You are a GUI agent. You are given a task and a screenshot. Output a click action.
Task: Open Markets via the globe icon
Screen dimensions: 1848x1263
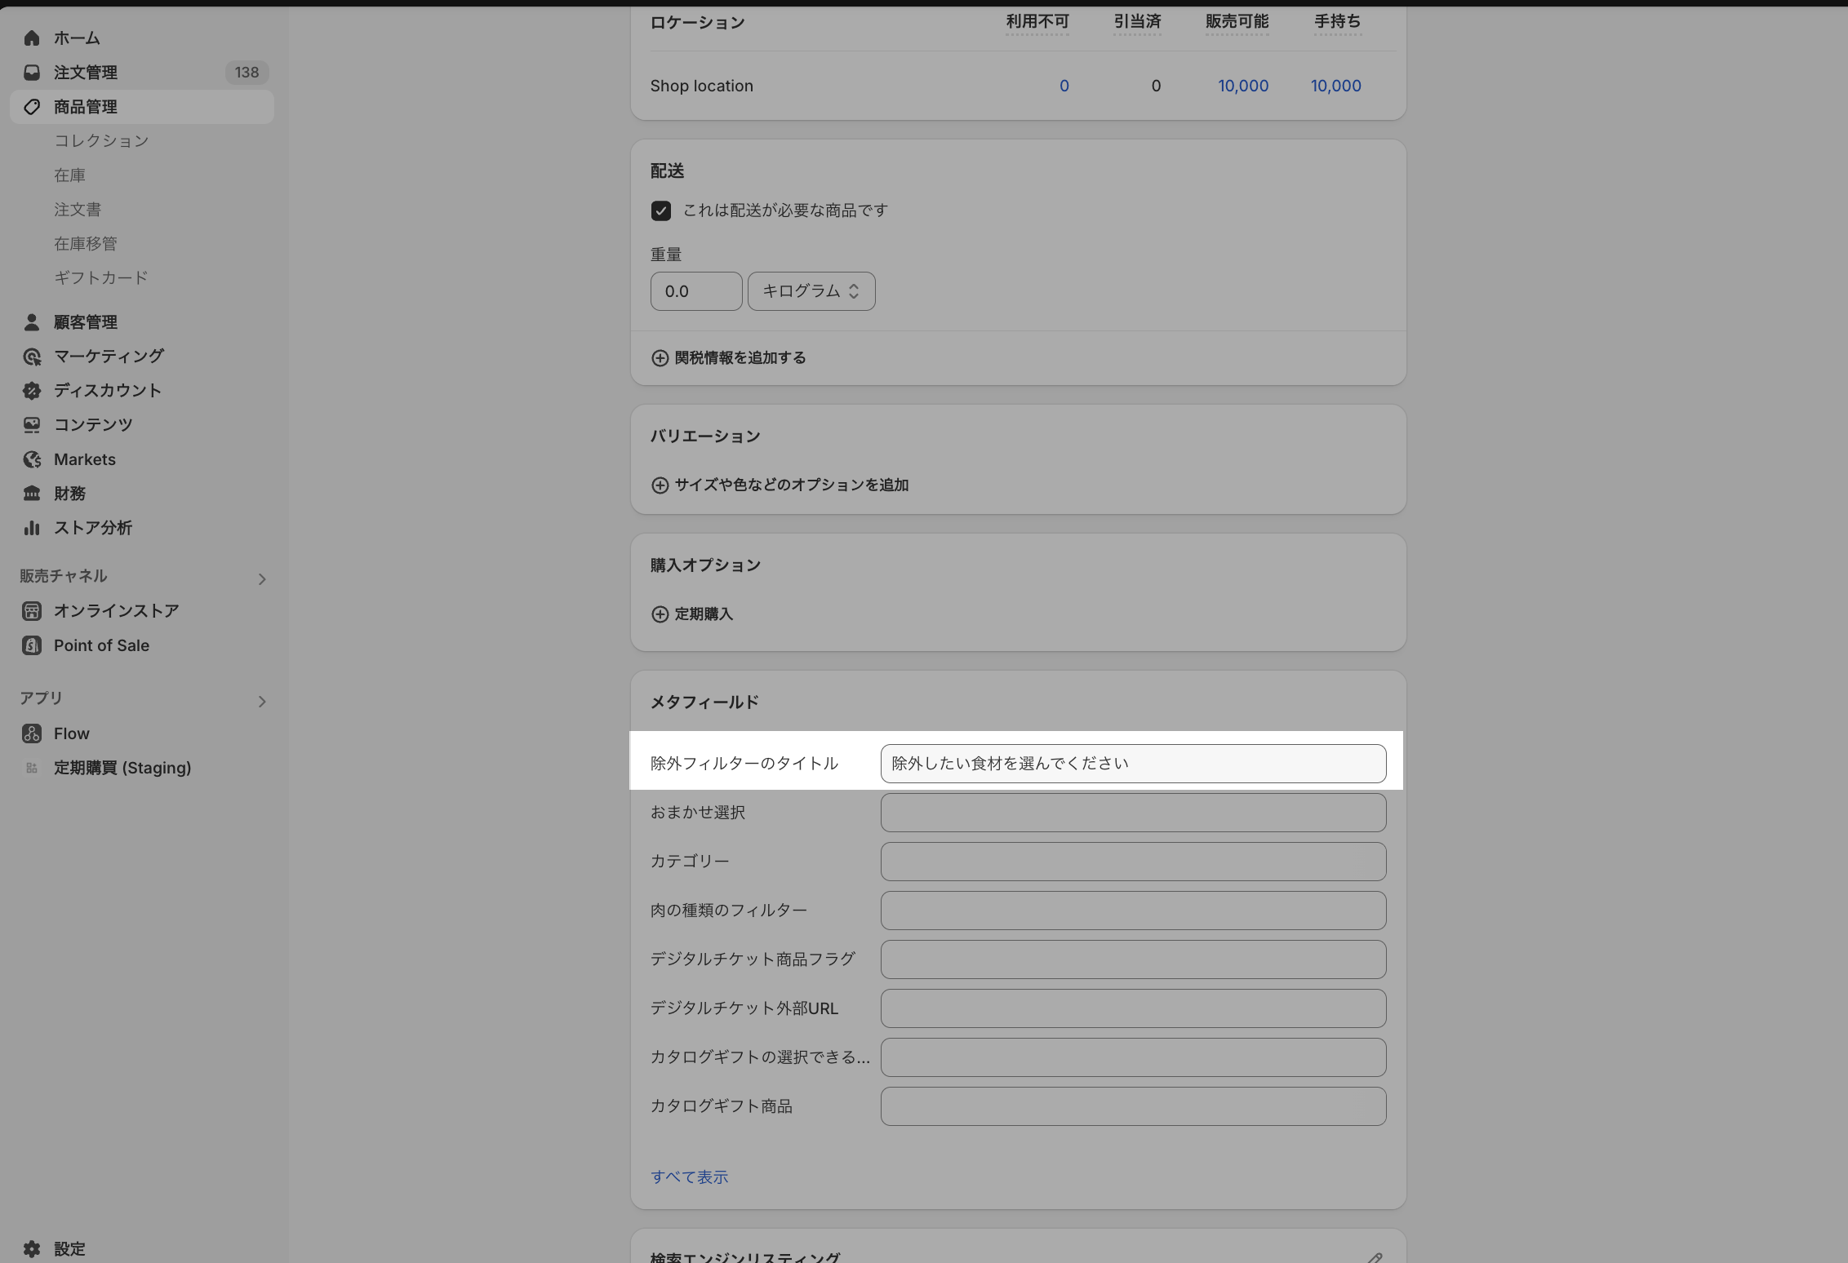coord(32,459)
